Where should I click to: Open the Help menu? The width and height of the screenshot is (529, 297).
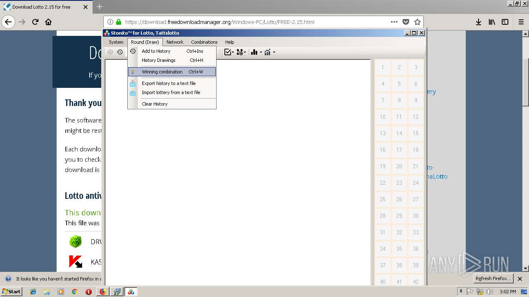[x=230, y=42]
